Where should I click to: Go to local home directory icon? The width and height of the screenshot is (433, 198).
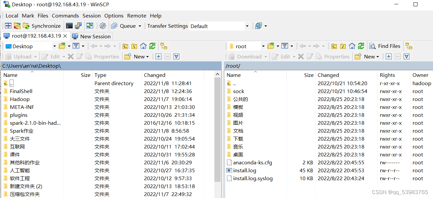[143, 46]
